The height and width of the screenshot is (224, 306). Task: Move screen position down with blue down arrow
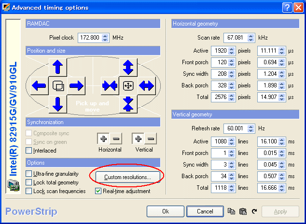(58, 104)
